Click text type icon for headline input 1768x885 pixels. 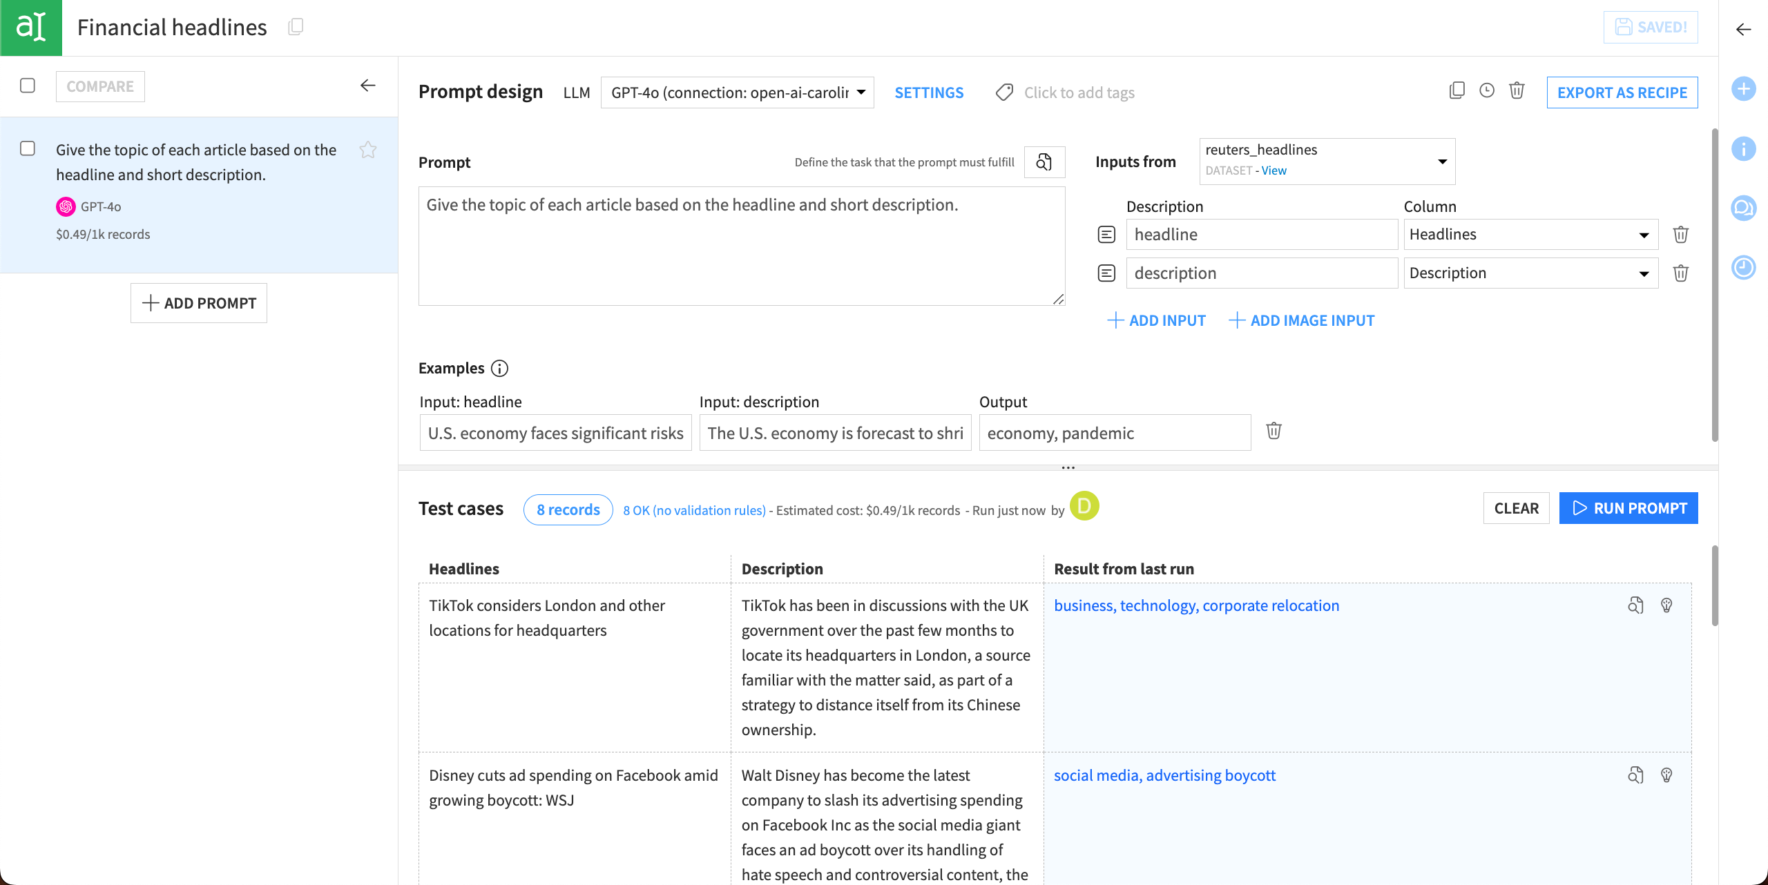click(1106, 235)
